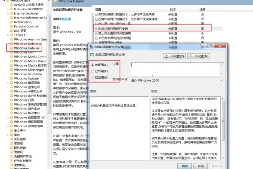The height and width of the screenshot is (169, 253).
Task: Sort list by the 设置 column header
Action: tap(98, 9)
